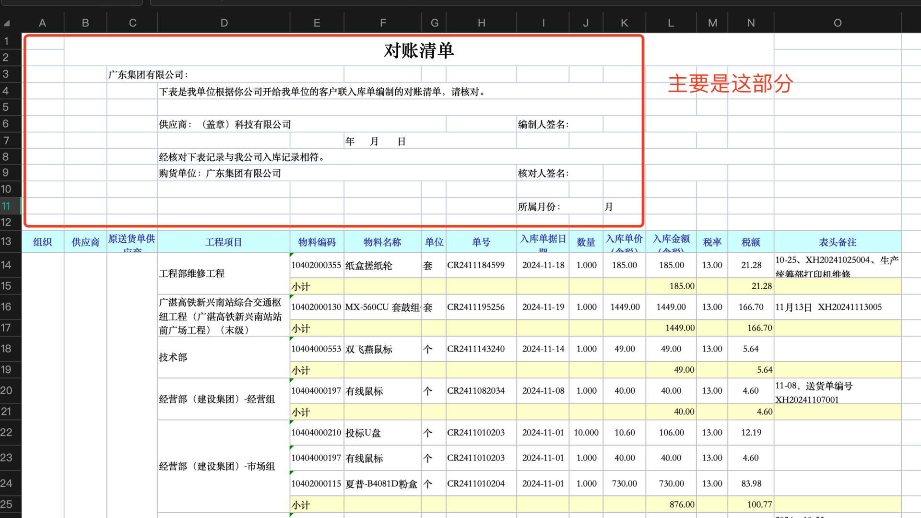Click order number CR2411184599

(x=482, y=265)
